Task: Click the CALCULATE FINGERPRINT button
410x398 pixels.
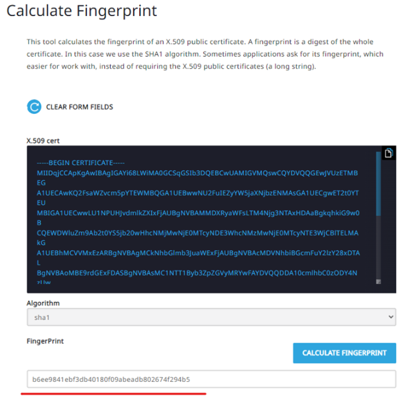Action: coord(344,353)
